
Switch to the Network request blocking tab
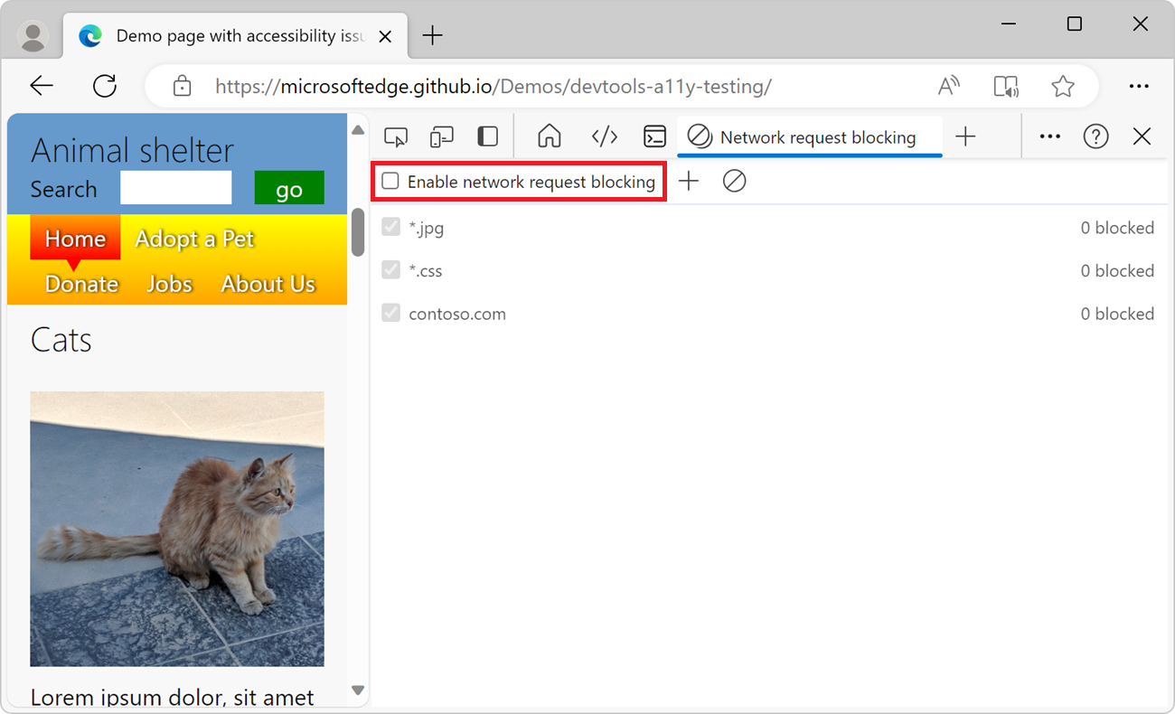click(809, 136)
